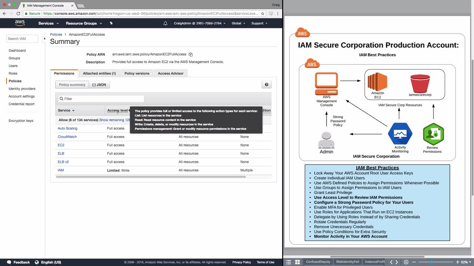Open the AWS notifications bell
Screen dimensions: 474x266
[x=165, y=23]
